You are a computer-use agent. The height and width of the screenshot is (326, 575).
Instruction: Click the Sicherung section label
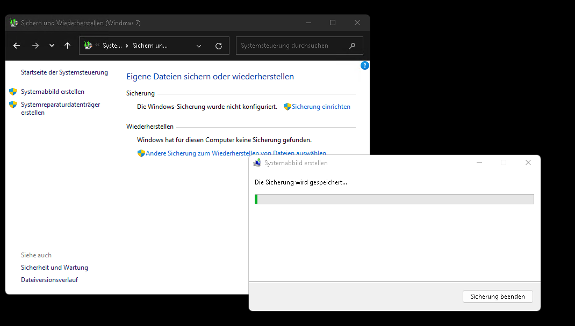tap(140, 93)
